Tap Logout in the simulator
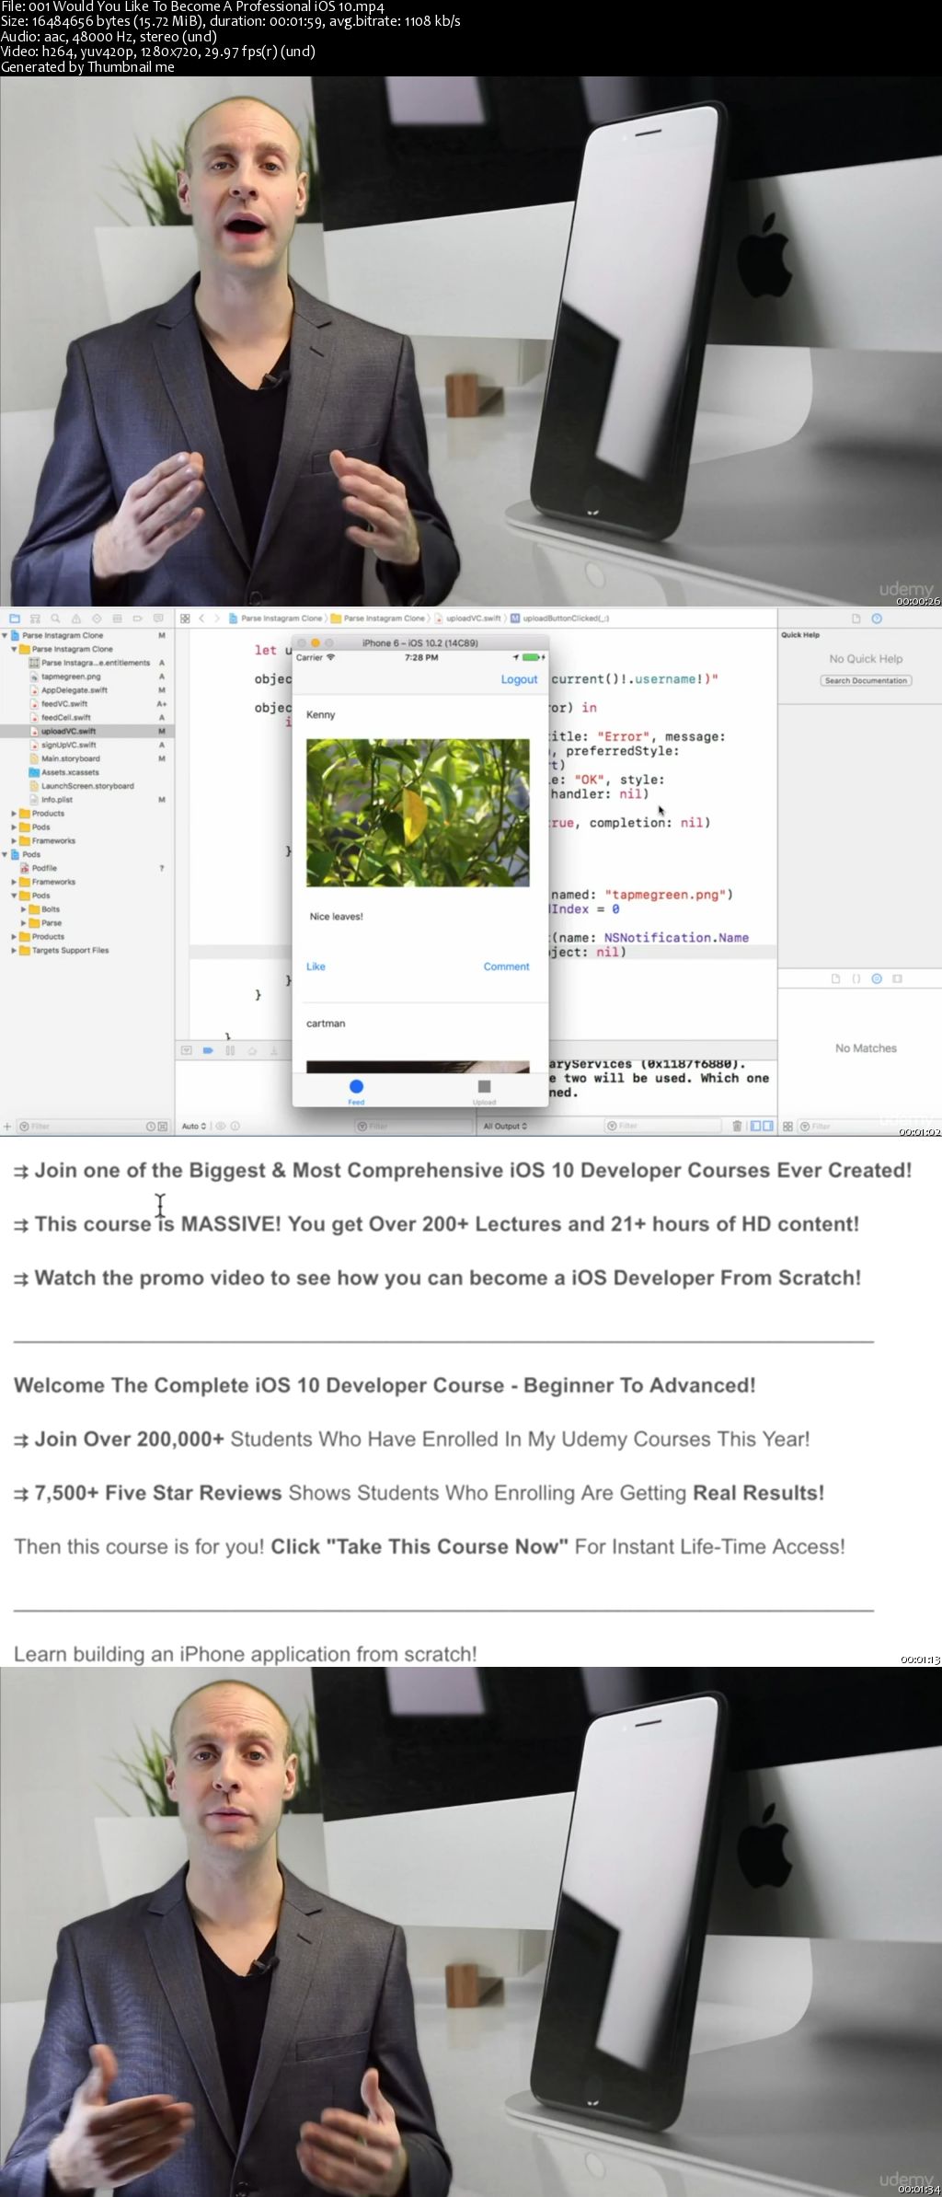This screenshot has width=942, height=2197. [x=519, y=679]
